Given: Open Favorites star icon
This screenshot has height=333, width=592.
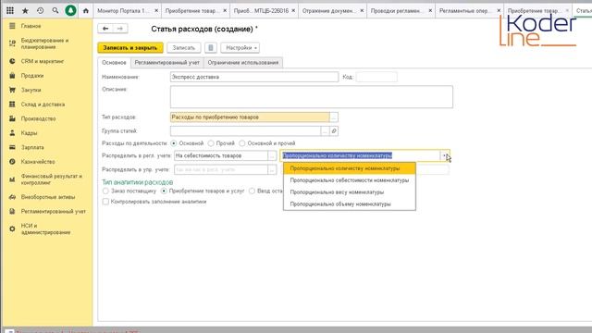Looking at the screenshot, I should (25, 10).
